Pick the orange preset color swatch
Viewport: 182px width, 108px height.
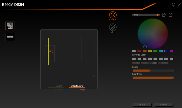[145, 51]
